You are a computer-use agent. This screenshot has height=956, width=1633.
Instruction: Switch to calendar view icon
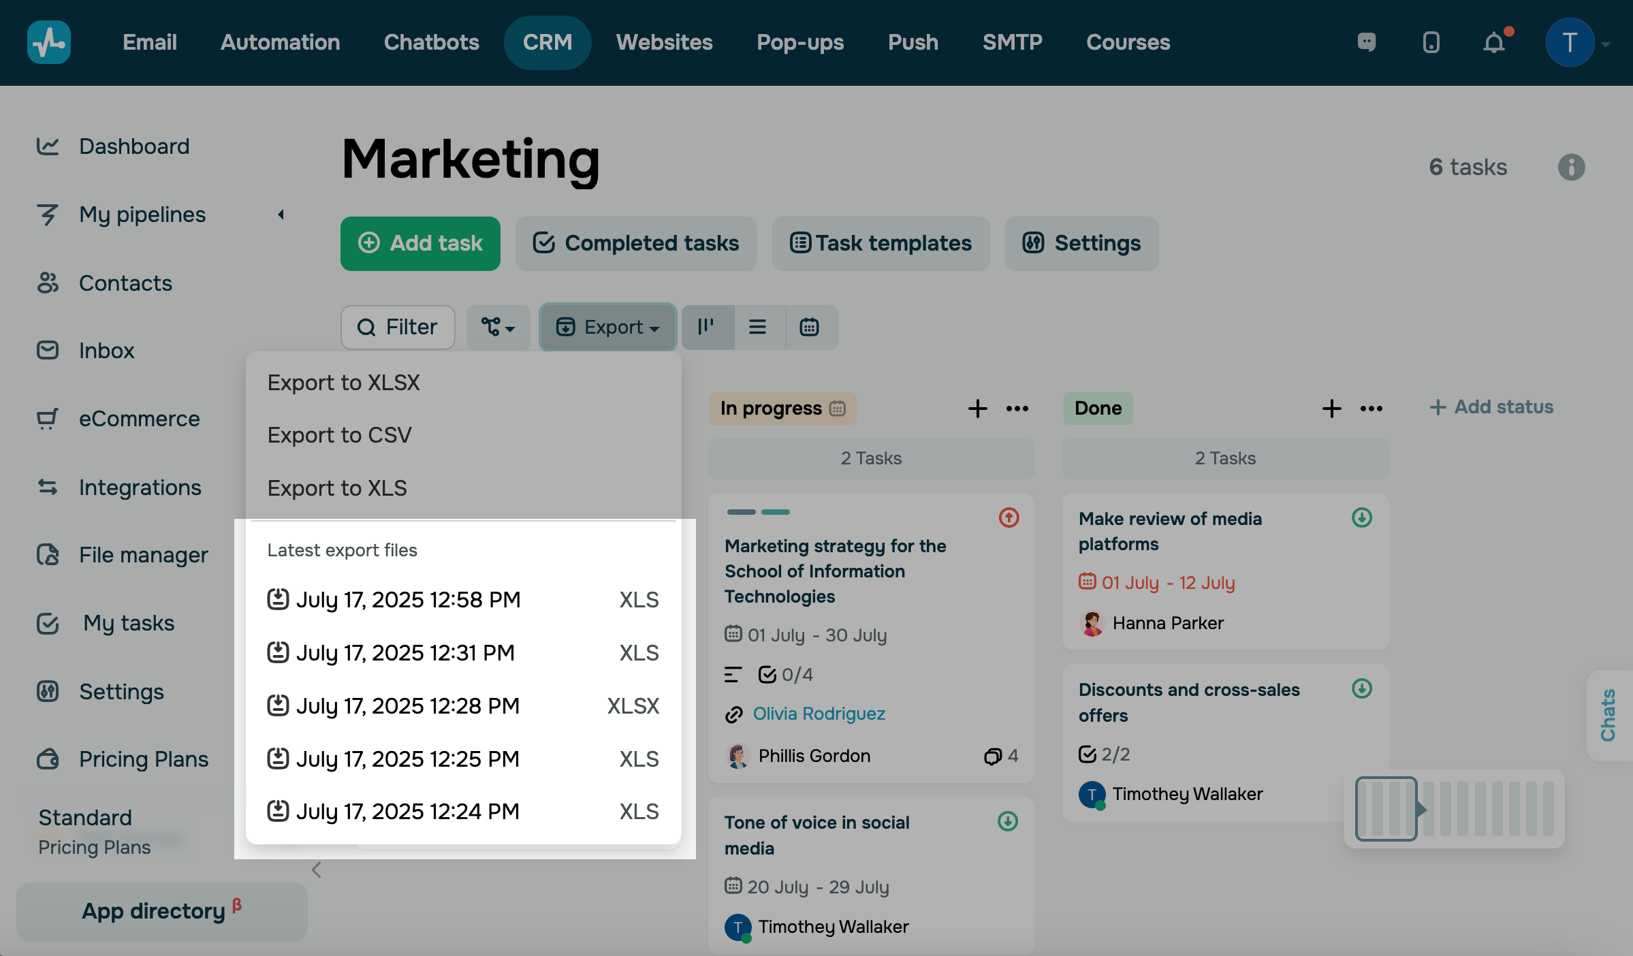coord(809,328)
